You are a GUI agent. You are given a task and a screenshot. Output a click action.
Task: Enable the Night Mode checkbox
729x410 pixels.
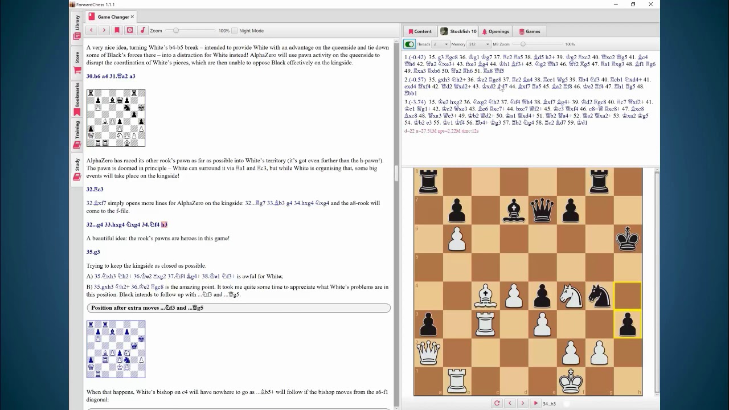pyautogui.click(x=234, y=31)
